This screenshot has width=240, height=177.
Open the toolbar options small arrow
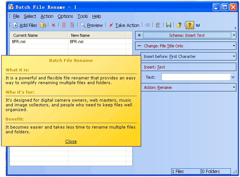point(235,28)
